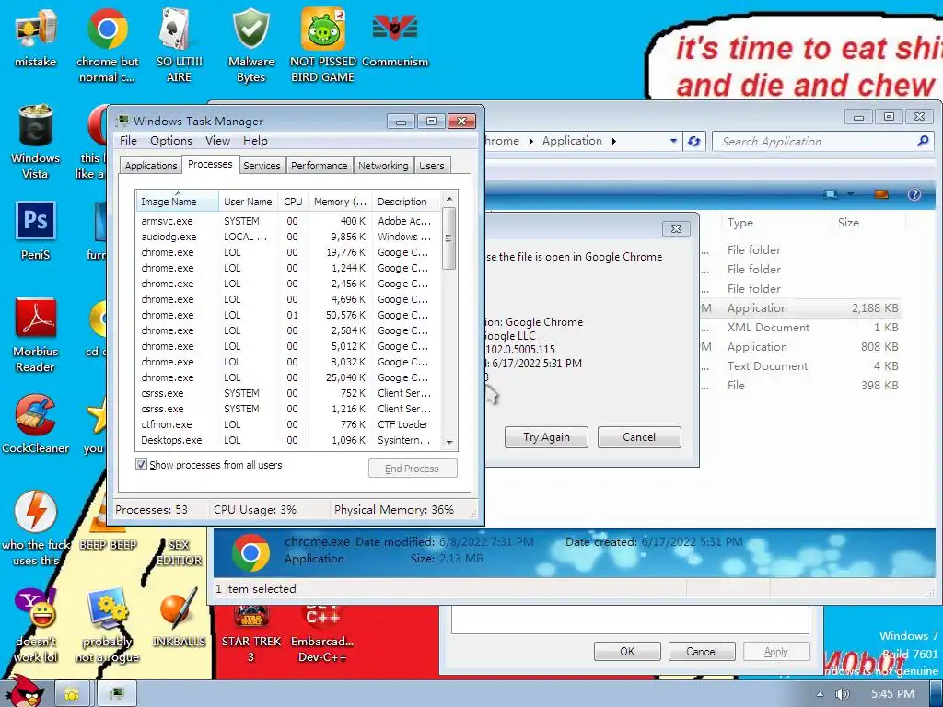Click the chrome.exe icon in details pane
Screen dimensions: 943x707
(x=250, y=552)
